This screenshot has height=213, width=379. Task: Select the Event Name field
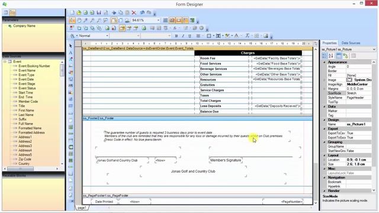pyautogui.click(x=27, y=70)
